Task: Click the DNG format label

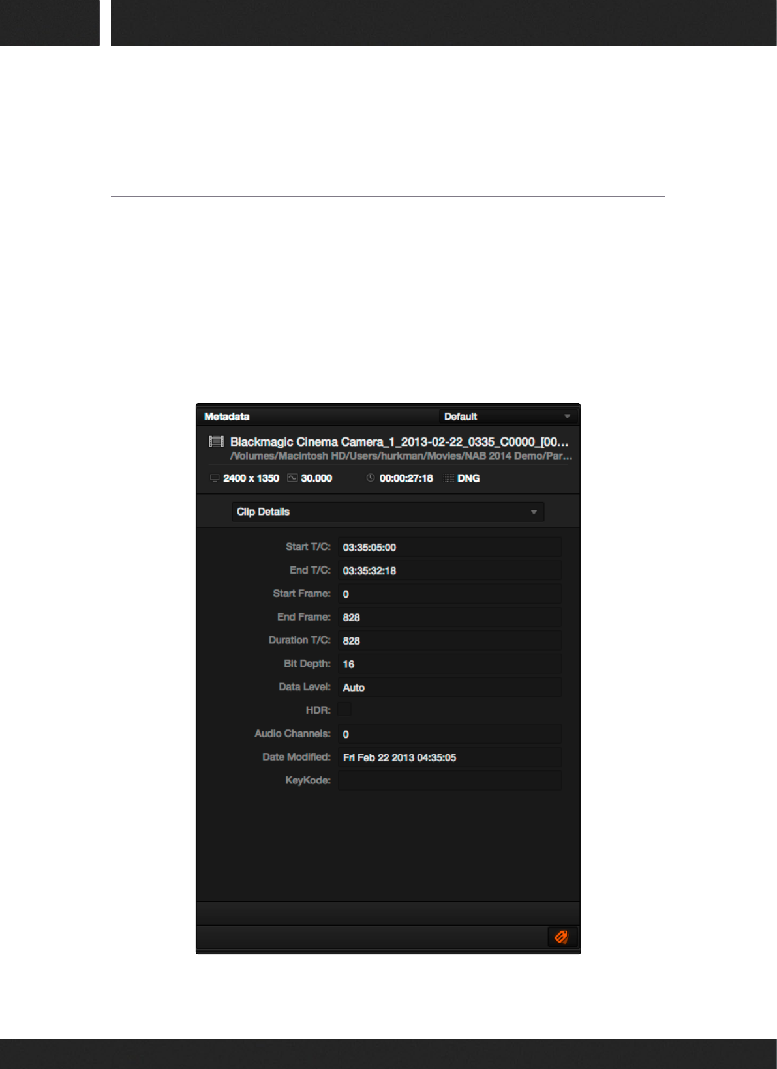Action: (468, 478)
